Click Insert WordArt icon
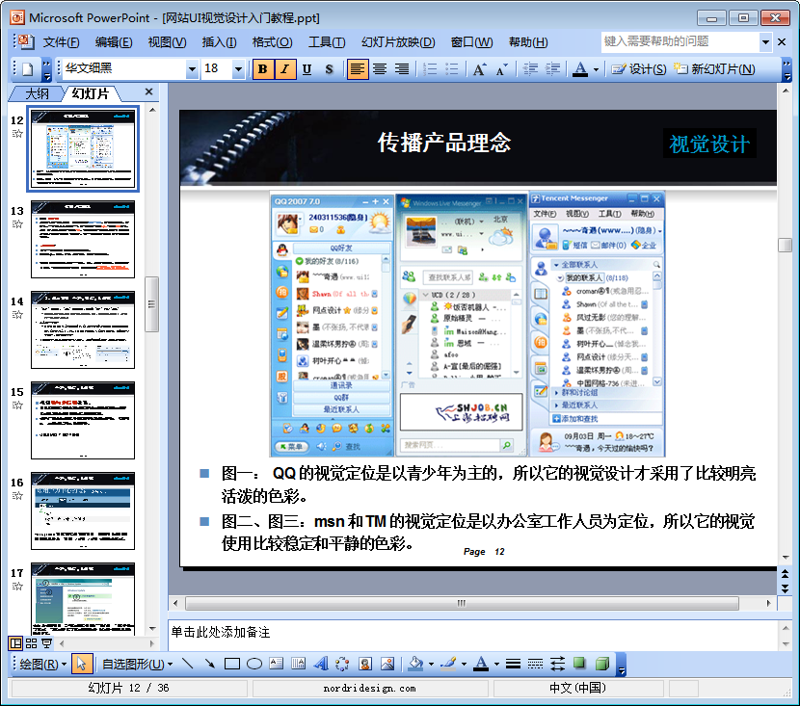This screenshot has height=706, width=800. click(320, 664)
